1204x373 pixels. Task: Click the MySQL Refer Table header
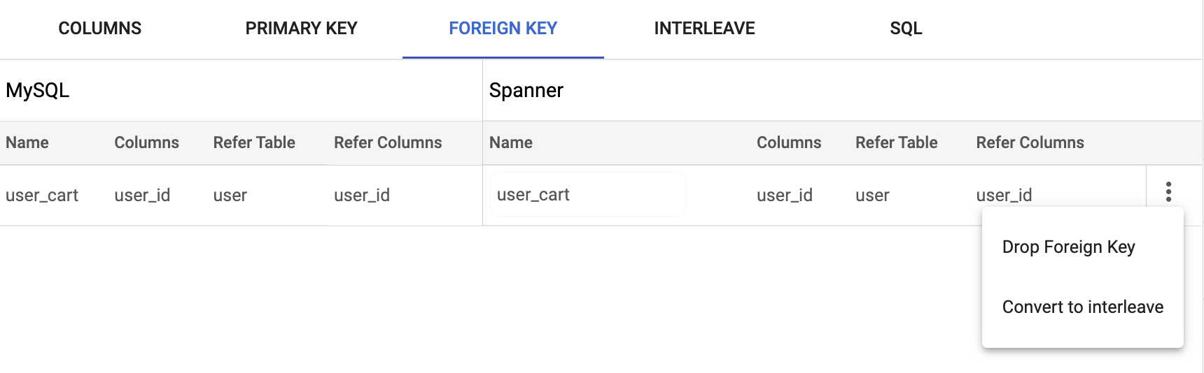pyautogui.click(x=254, y=142)
